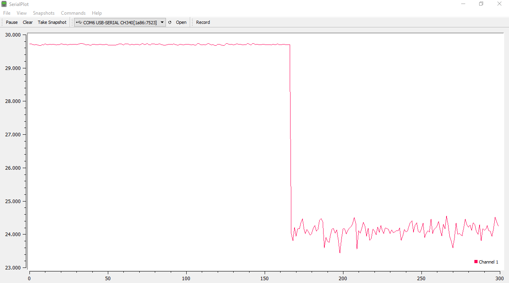Viewport: 509px width, 283px height.
Task: Click the Channel 1 color swatch
Action: pyautogui.click(x=476, y=262)
